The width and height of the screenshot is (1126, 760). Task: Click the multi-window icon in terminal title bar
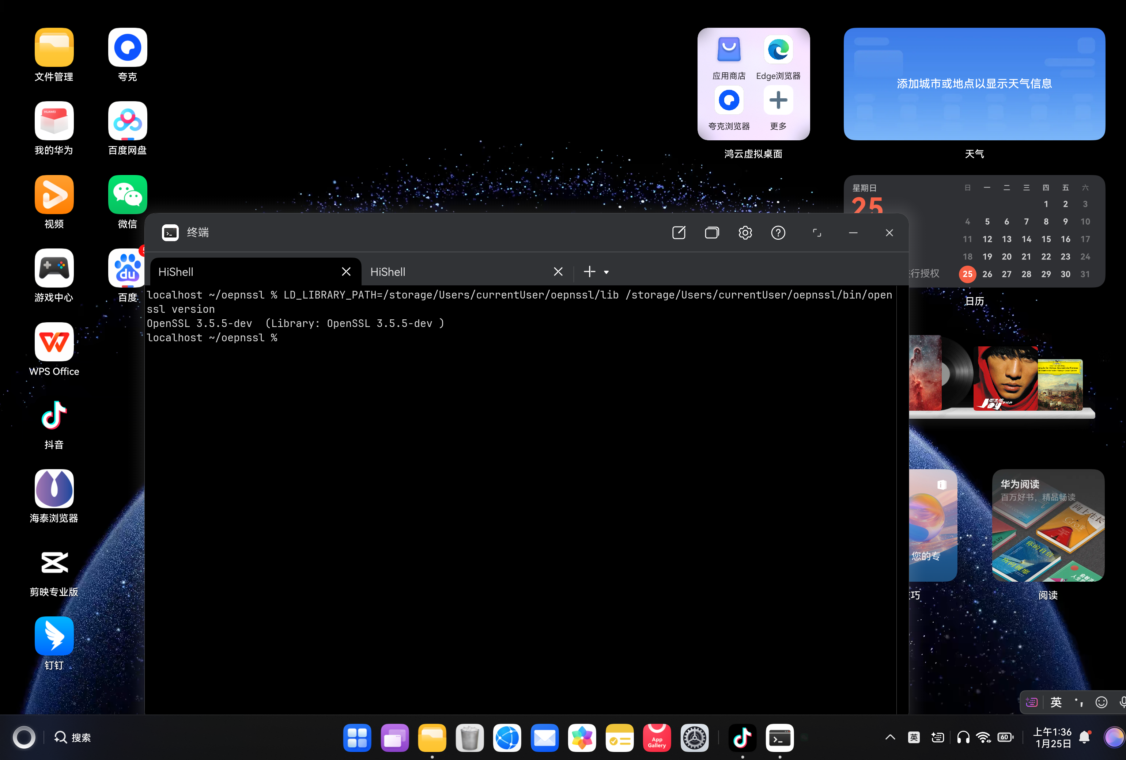[x=711, y=232]
